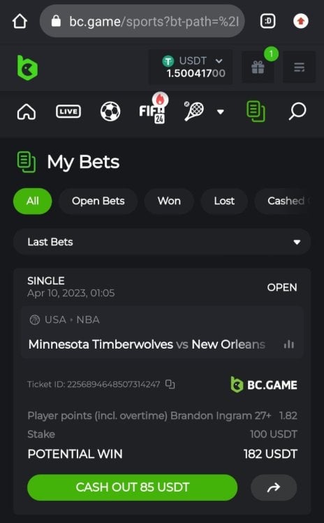This screenshot has height=523, width=324.
Task: Select the tennis racket sport icon
Action: click(x=193, y=111)
